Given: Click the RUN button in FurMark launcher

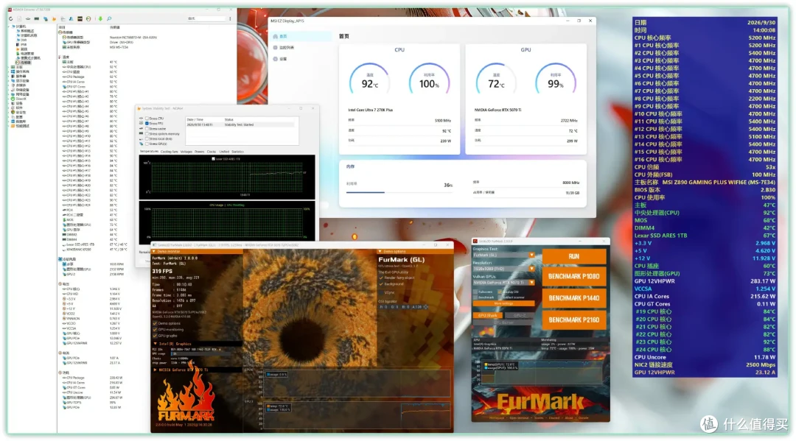Looking at the screenshot, I should (x=573, y=256).
